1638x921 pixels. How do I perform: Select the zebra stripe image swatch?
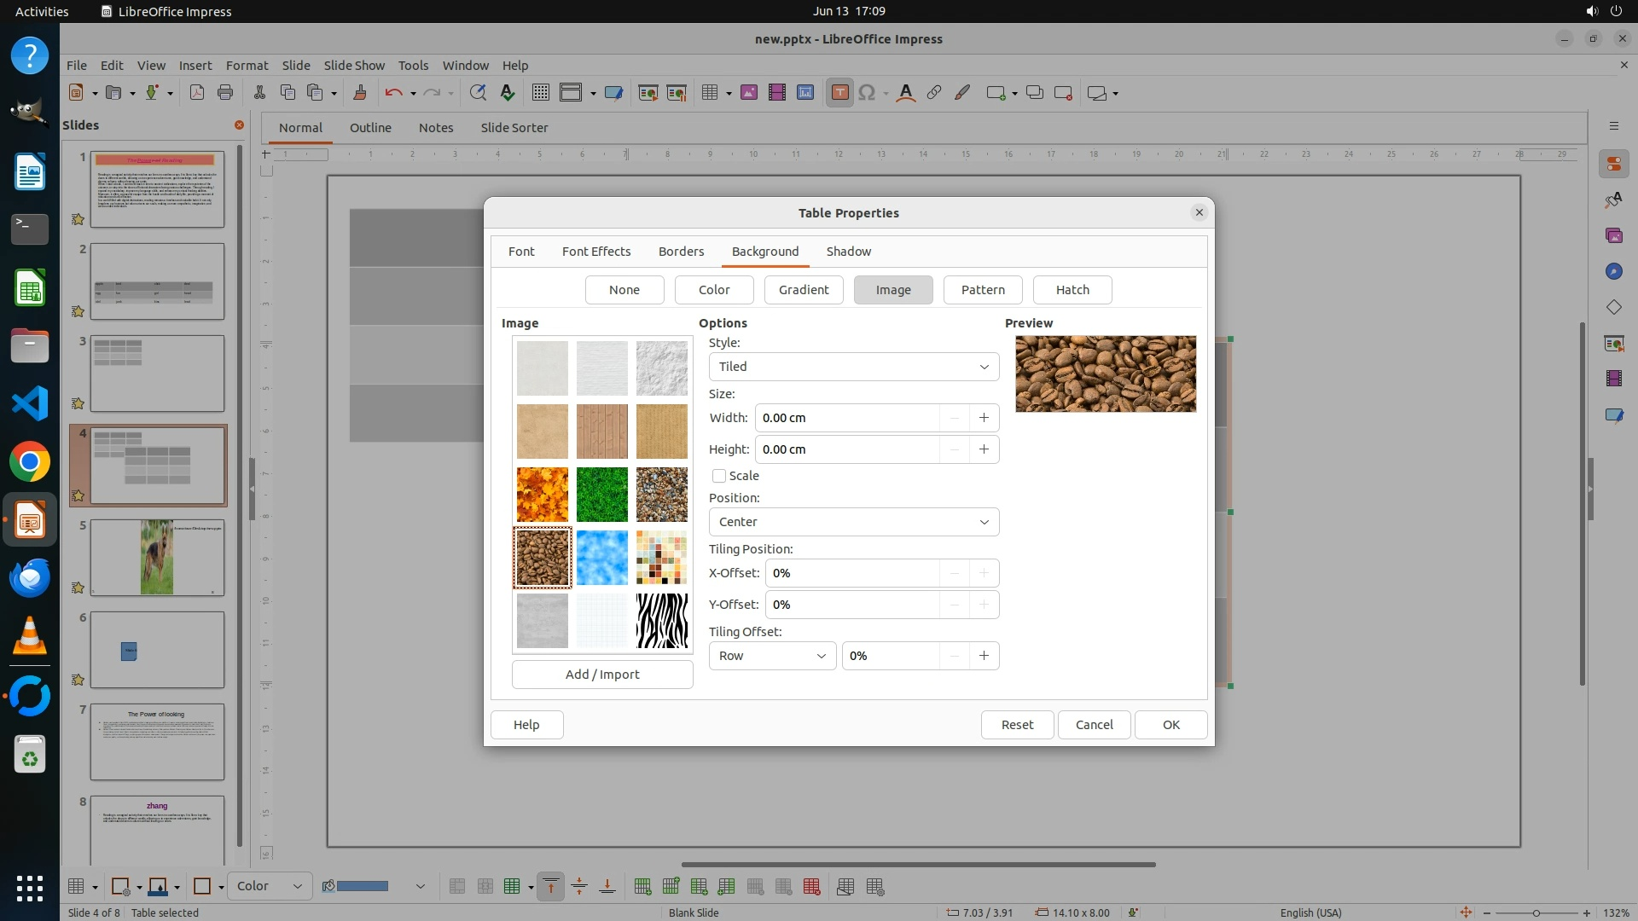[661, 621]
